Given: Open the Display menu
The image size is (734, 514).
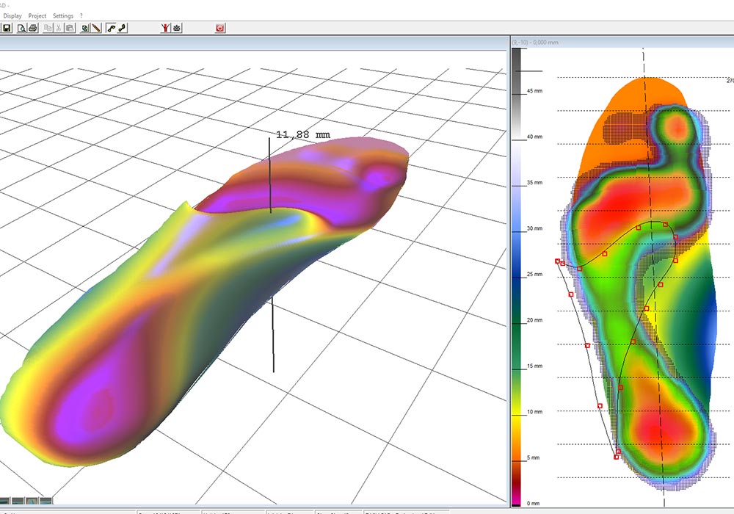Looking at the screenshot, I should pyautogui.click(x=12, y=15).
